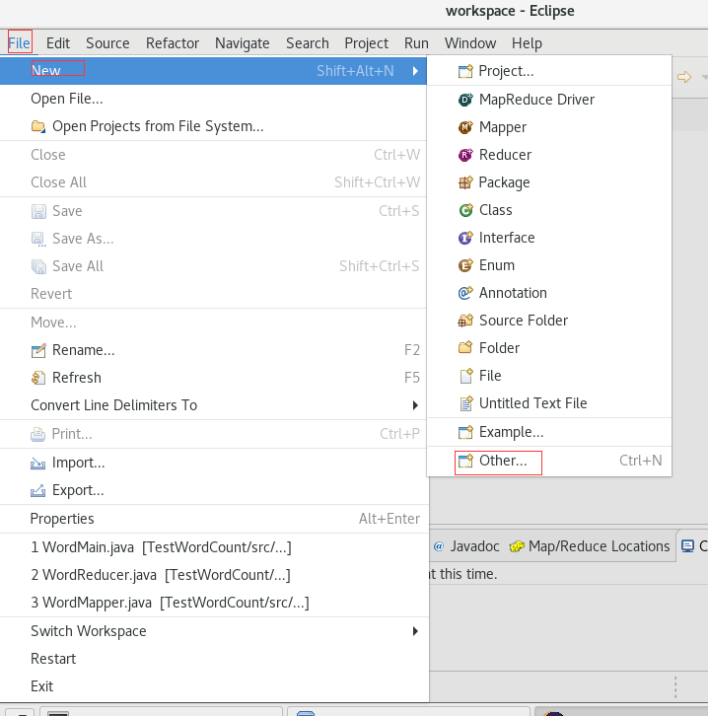Click the Folder icon in New submenu
The width and height of the screenshot is (708, 716).
465,348
